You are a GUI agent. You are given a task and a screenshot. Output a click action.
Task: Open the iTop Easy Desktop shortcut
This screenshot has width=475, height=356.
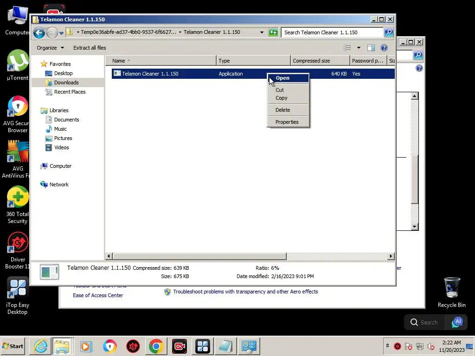18,296
